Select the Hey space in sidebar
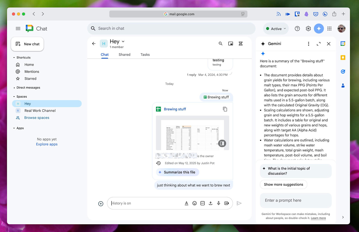This screenshot has width=359, height=232. pyautogui.click(x=47, y=104)
